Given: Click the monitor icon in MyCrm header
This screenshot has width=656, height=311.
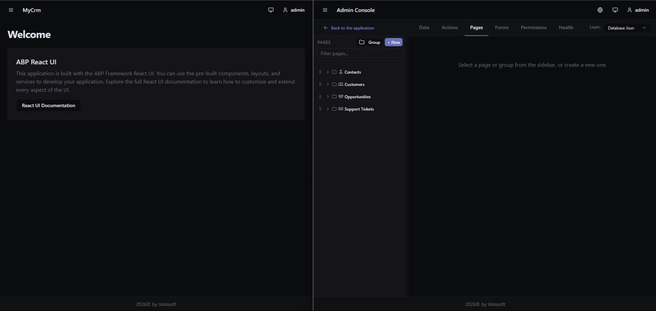Looking at the screenshot, I should (x=271, y=10).
